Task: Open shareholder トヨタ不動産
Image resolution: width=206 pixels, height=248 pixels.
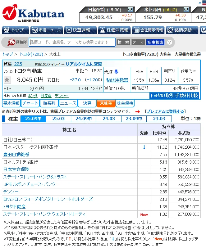Action: coord(14,207)
